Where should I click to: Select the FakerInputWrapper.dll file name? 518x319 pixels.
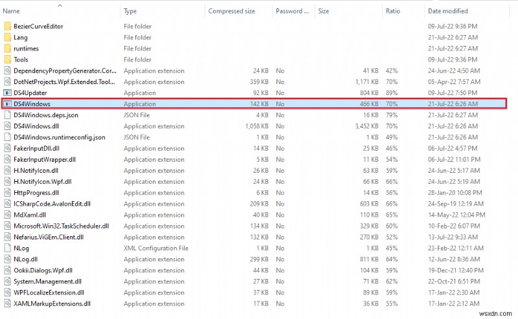pyautogui.click(x=45, y=159)
